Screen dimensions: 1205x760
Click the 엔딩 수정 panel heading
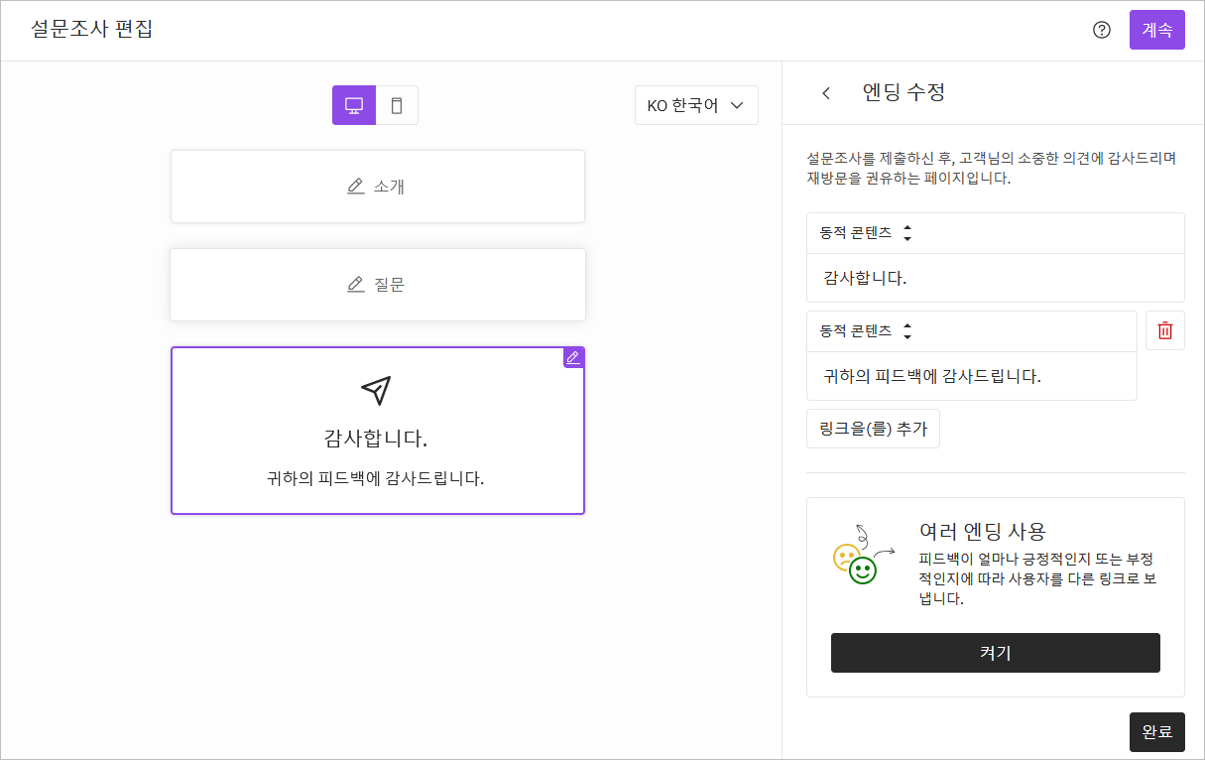904,92
